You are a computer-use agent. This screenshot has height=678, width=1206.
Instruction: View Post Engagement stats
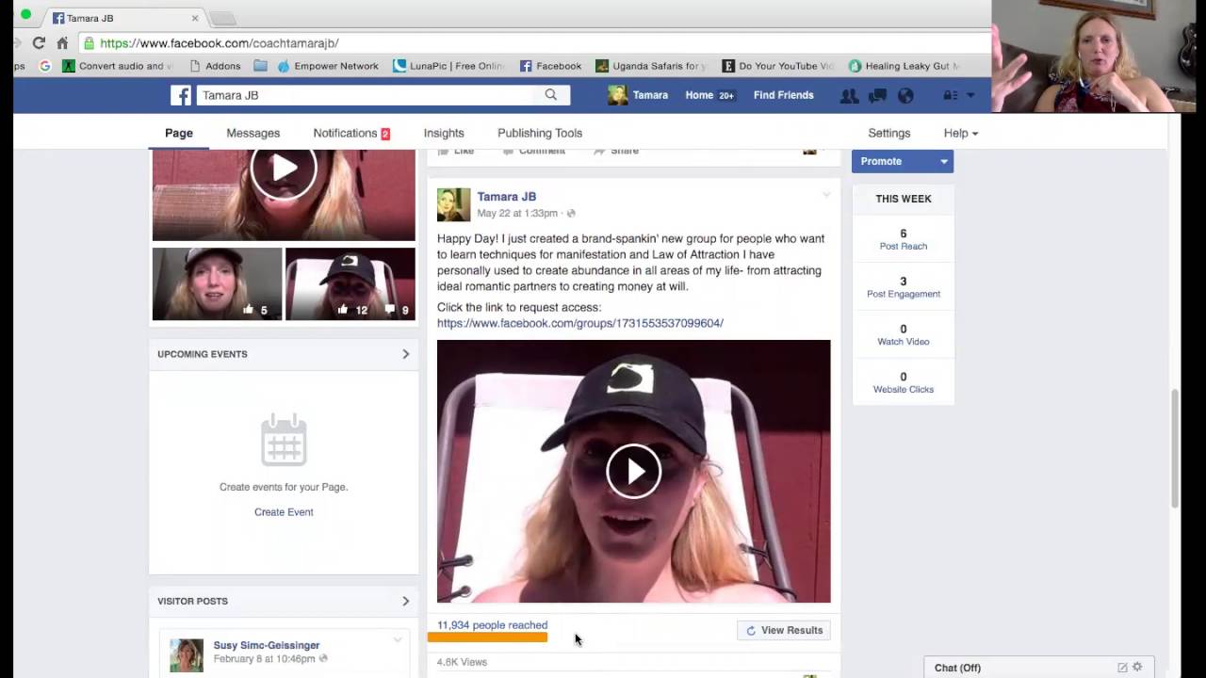(904, 287)
